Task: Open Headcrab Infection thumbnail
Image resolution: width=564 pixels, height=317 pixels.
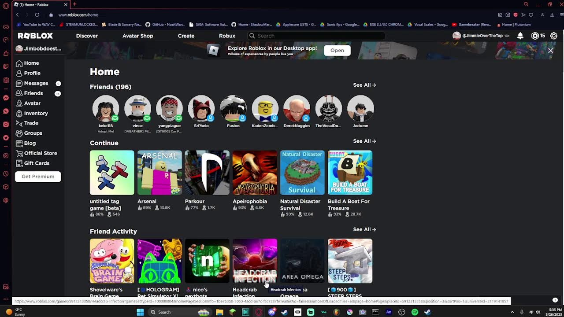Action: click(255, 261)
